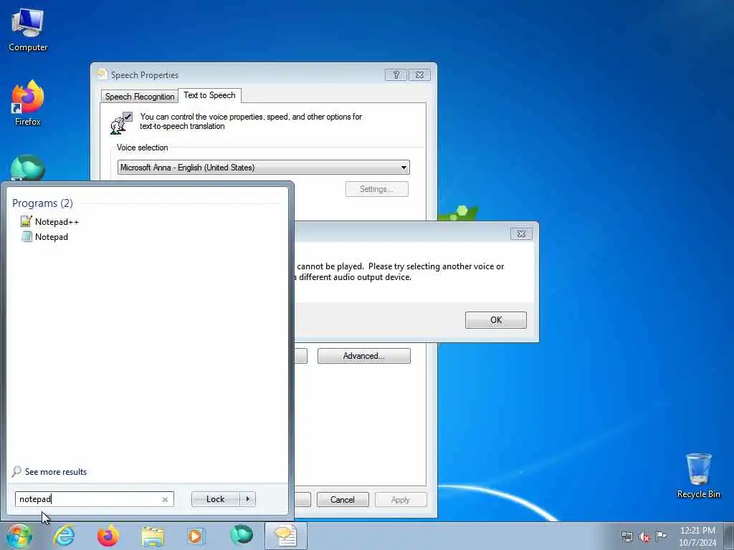Click the Lock button in Start menu
The width and height of the screenshot is (734, 550).
(x=215, y=499)
